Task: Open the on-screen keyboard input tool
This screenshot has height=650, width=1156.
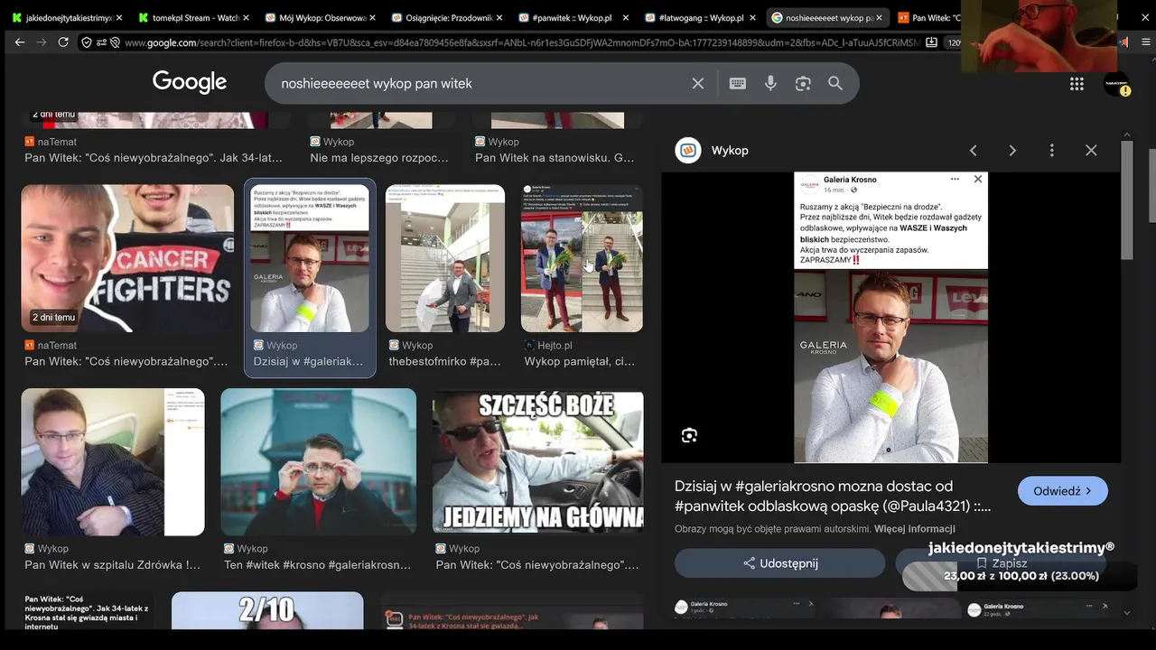Action: pos(738,83)
